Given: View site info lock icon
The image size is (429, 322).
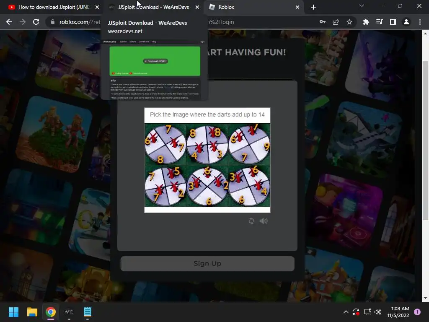Looking at the screenshot, I should pos(53,22).
